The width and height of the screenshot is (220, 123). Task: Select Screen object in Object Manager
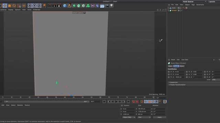(174, 11)
